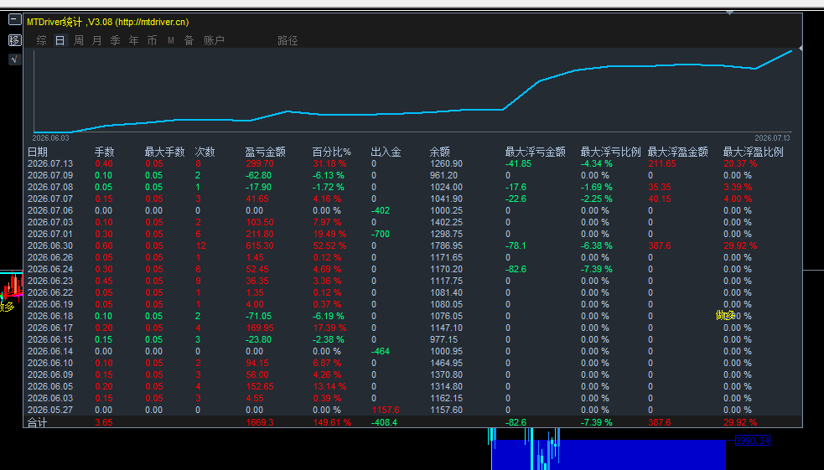Screen dimensions: 824x470
Task: Click the -464 withdrawal cell
Action: (381, 351)
